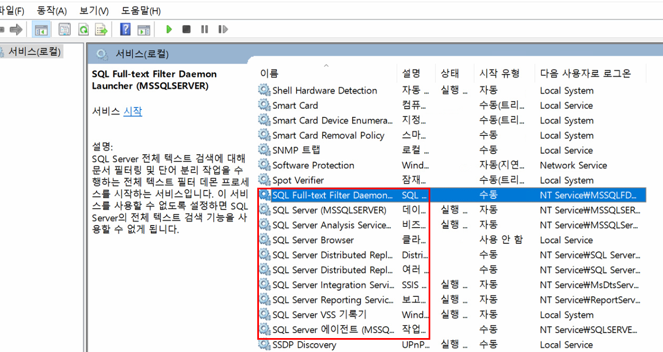
Task: Sort by 다음 사용자로 로그온 column header
Action: (x=585, y=74)
